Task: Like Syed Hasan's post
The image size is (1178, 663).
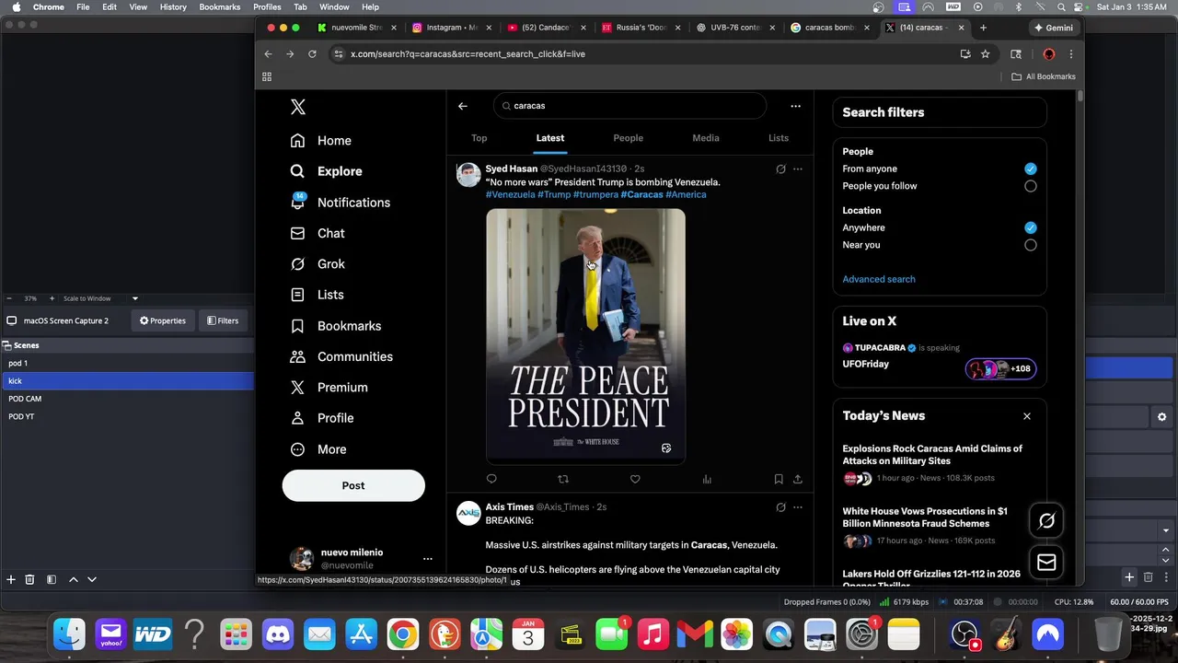Action: [x=635, y=479]
